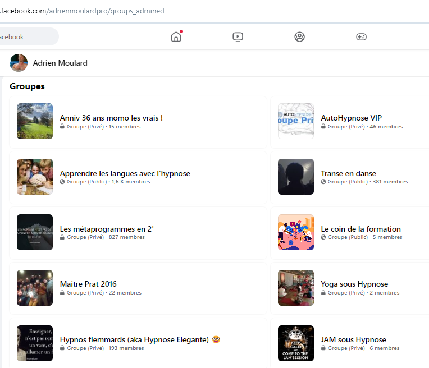Open the Watch video icon
The width and height of the screenshot is (429, 368).
[x=238, y=37]
